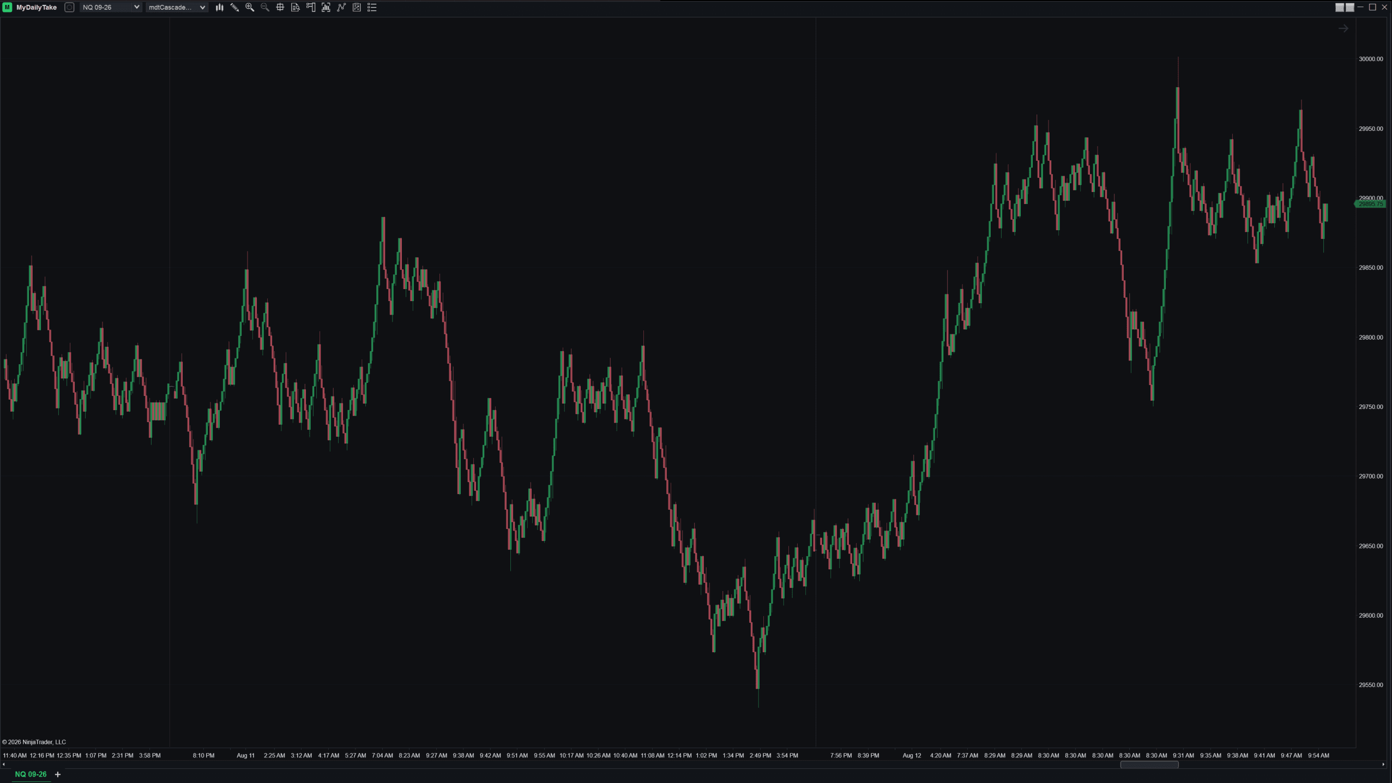Click the 7:56 PM time label

(841, 756)
